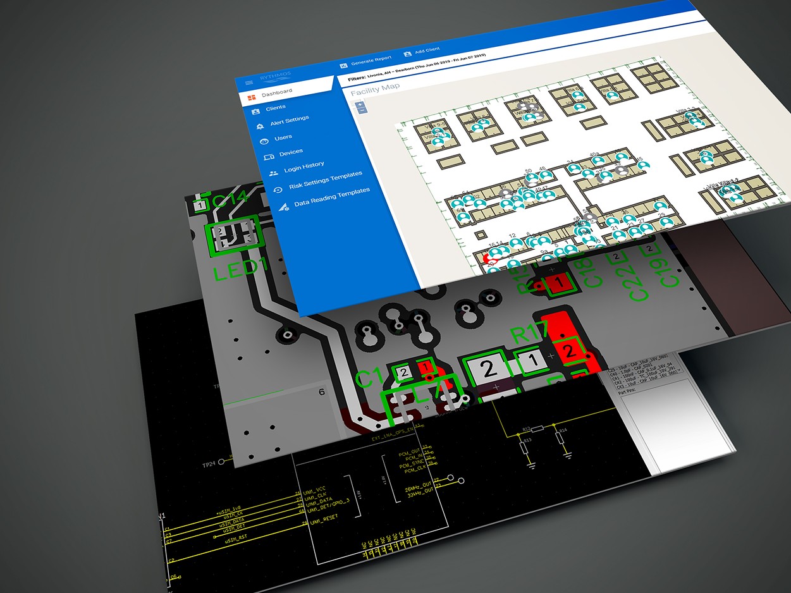Image resolution: width=791 pixels, height=593 pixels.
Task: Click the Add Client button
Action: tap(421, 52)
